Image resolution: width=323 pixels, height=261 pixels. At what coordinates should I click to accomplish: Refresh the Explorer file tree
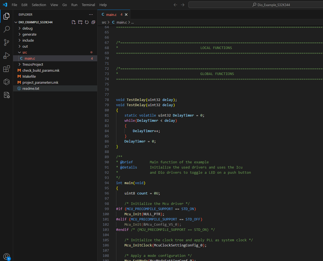coord(87,22)
